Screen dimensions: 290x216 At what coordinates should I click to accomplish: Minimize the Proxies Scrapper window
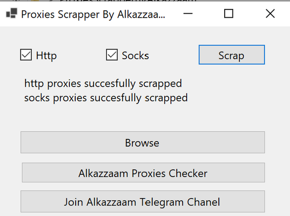188,14
